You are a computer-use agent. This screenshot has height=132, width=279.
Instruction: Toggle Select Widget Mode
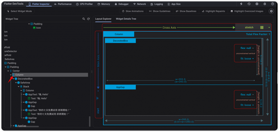pos(19,11)
